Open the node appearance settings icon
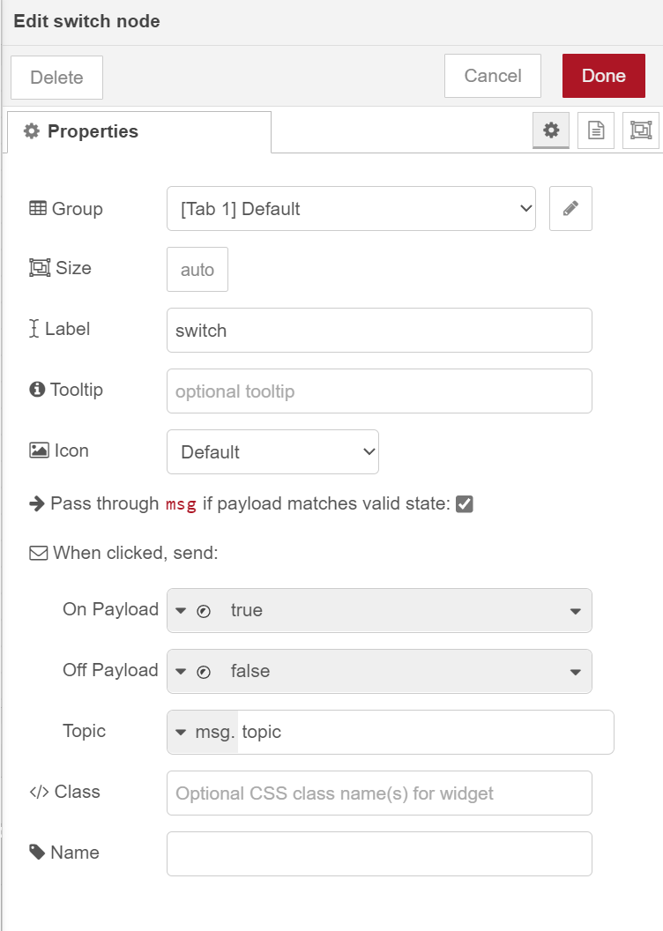 point(641,130)
